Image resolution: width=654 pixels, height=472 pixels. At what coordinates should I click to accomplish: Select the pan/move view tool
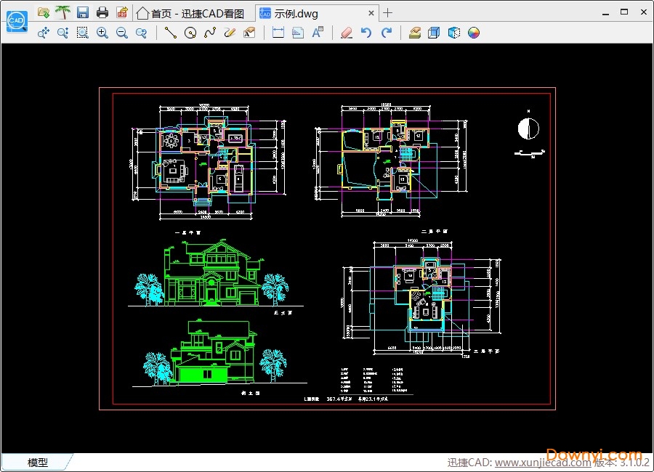point(44,33)
